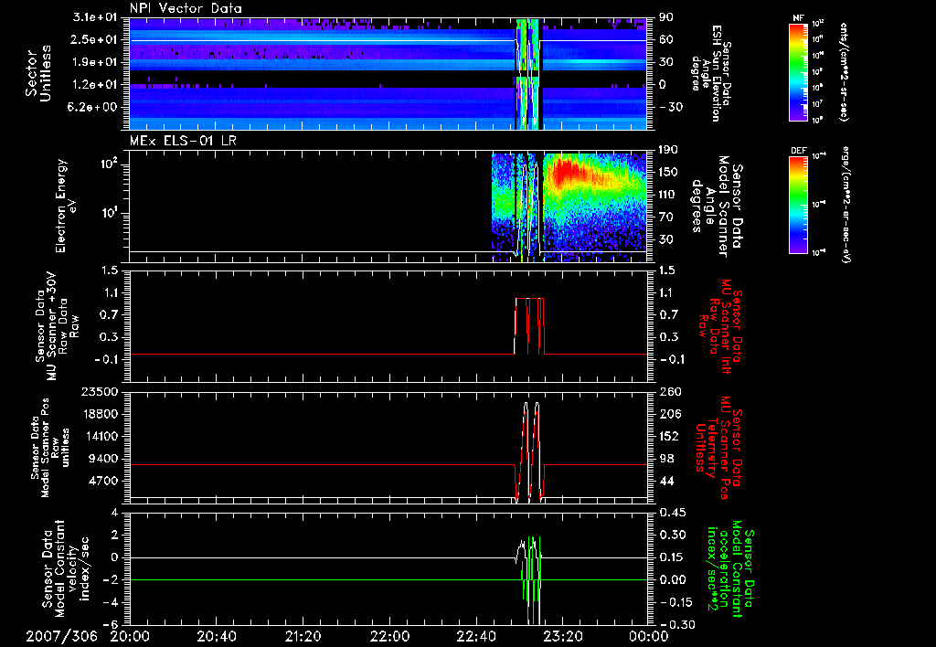936x647 pixels.
Task: Click the "Model Scanner Pos Raw" left axis title
Action: [x=49, y=448]
